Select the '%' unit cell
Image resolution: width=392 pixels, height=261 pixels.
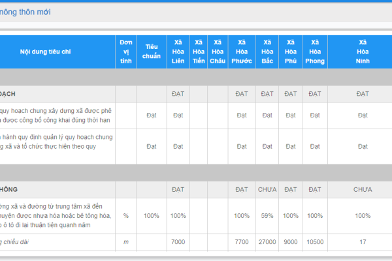click(x=125, y=216)
